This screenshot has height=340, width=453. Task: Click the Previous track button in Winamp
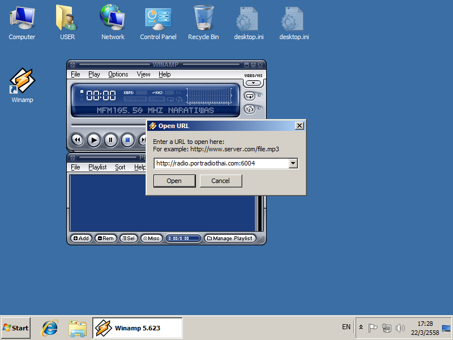[x=77, y=140]
